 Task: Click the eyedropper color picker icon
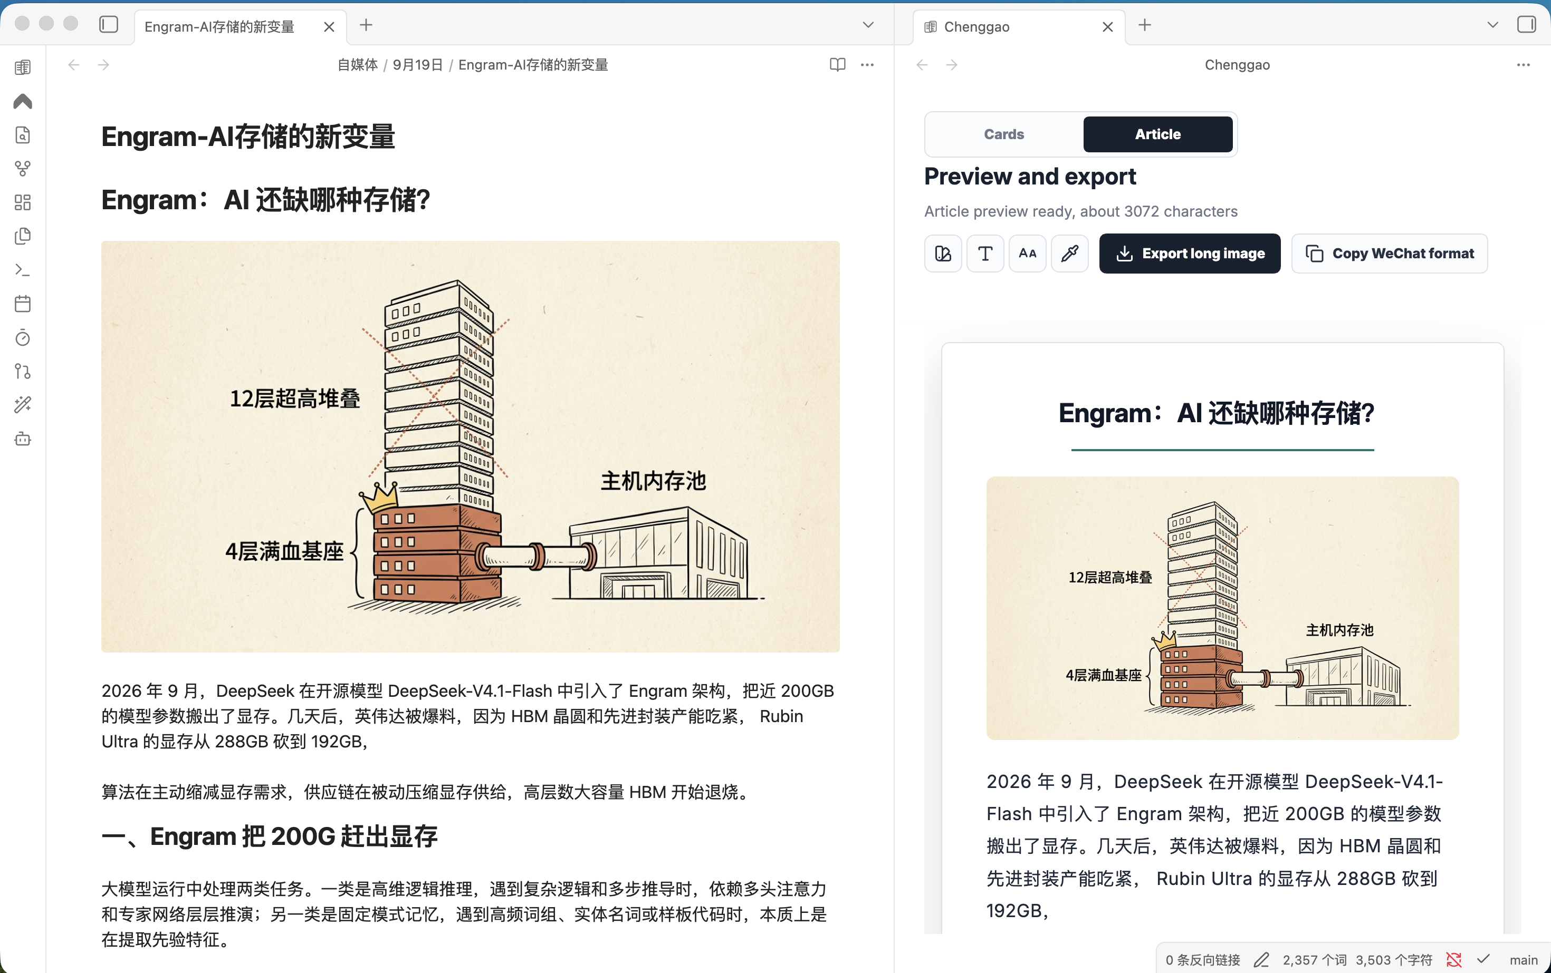pyautogui.click(x=1069, y=254)
